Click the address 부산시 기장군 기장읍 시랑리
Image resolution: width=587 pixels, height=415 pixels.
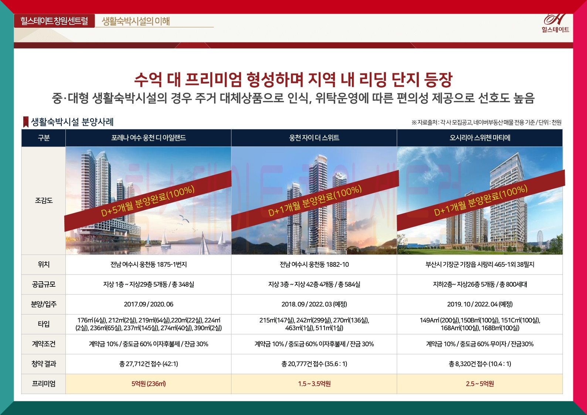point(480,265)
